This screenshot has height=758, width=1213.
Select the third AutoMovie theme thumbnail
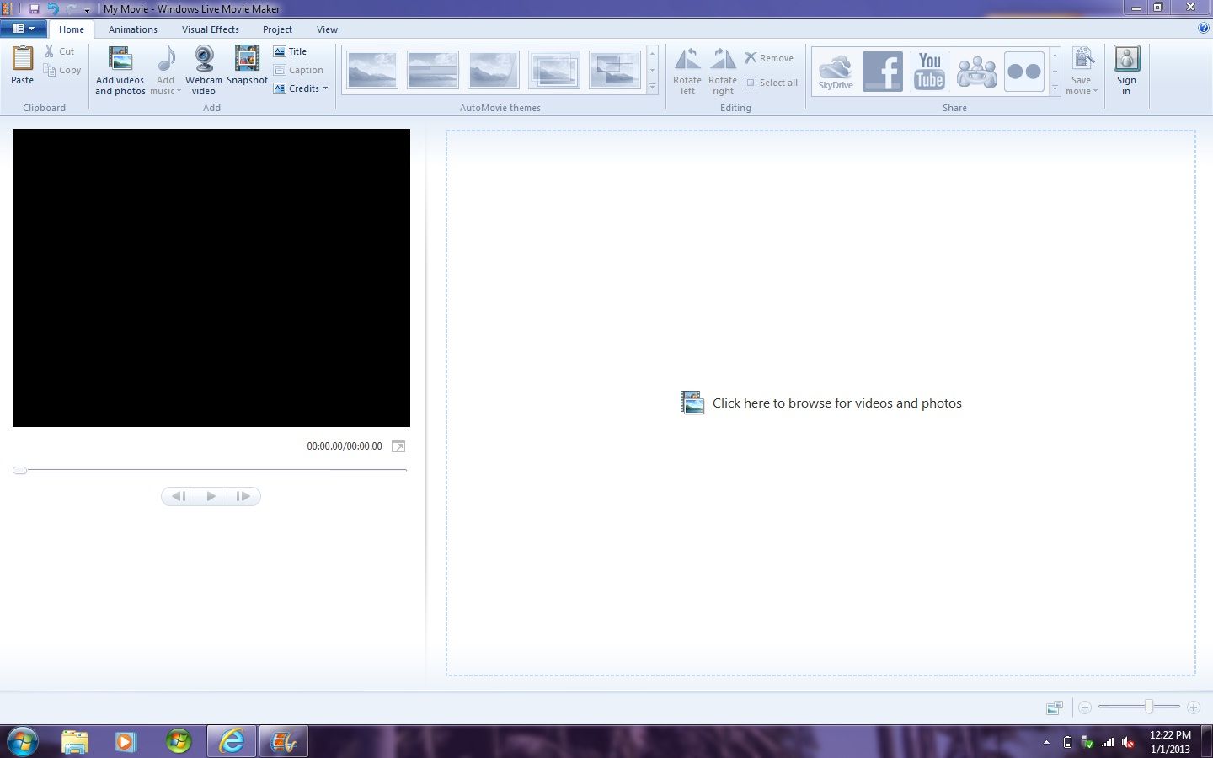[x=494, y=70]
